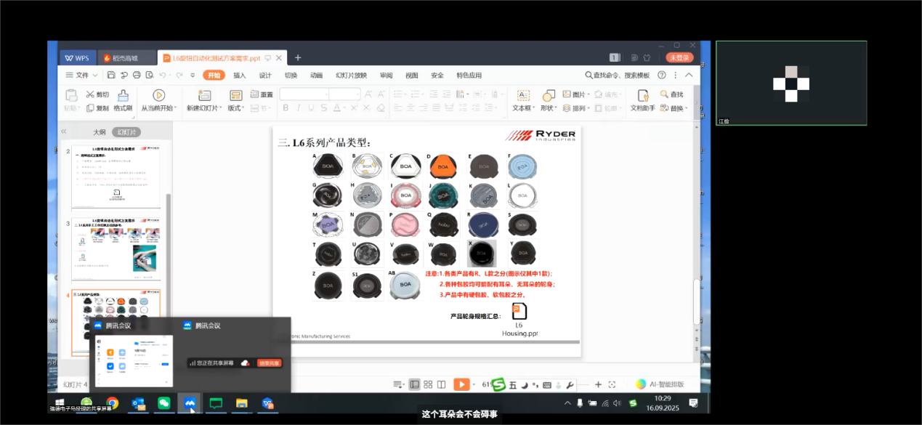
Task: Click the Document Assistant (文档助手) icon
Action: [642, 95]
